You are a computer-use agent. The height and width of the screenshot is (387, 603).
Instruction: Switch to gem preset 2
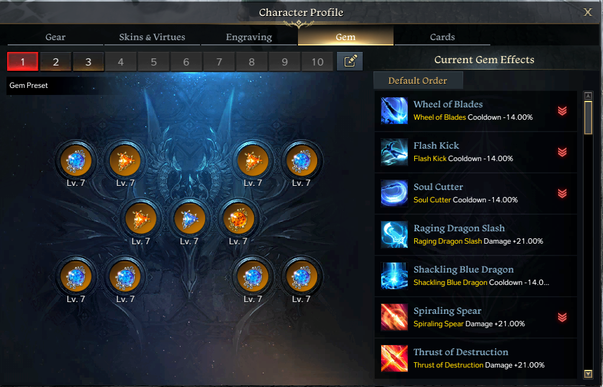coord(56,61)
